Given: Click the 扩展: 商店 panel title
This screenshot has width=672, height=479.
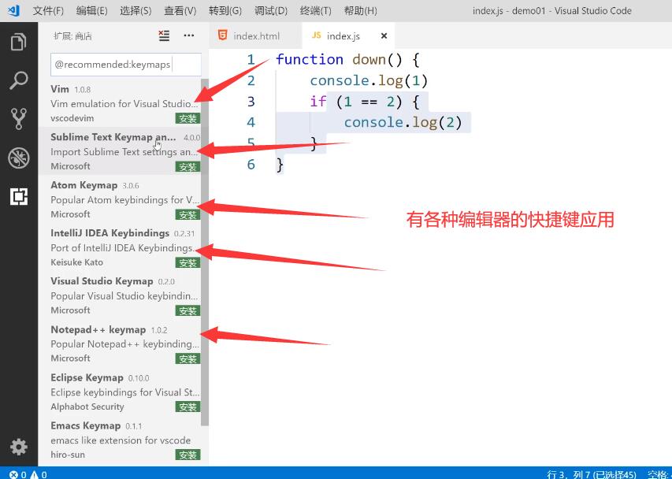Looking at the screenshot, I should pyautogui.click(x=72, y=36).
